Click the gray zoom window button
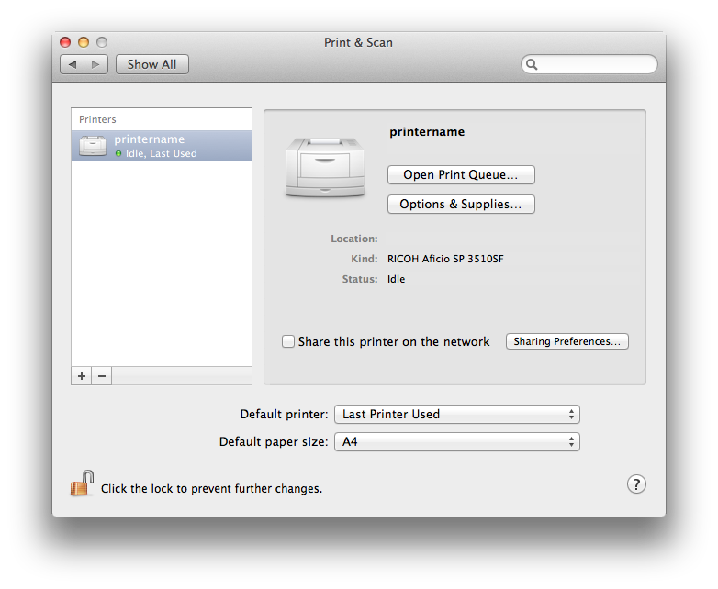Viewport: 718px width, 589px height. click(x=102, y=42)
